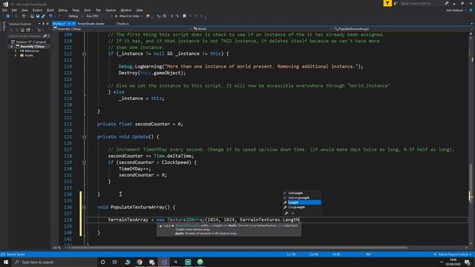
Task: Open the Windows notification center icon
Action: (467, 262)
